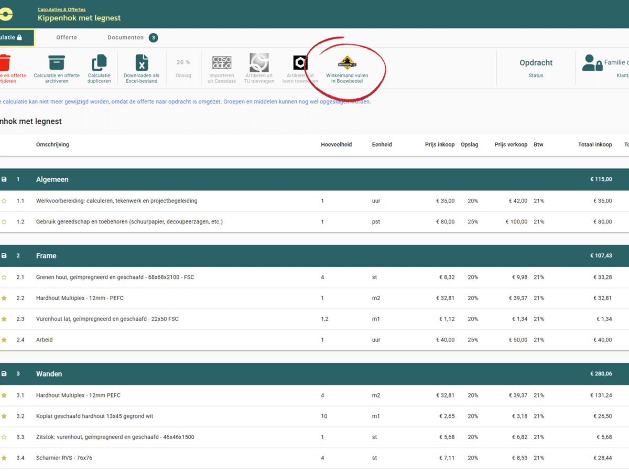Viewport: 629px width, 472px height.
Task: Unstar Vurenhout lat row
Action: (x=4, y=319)
